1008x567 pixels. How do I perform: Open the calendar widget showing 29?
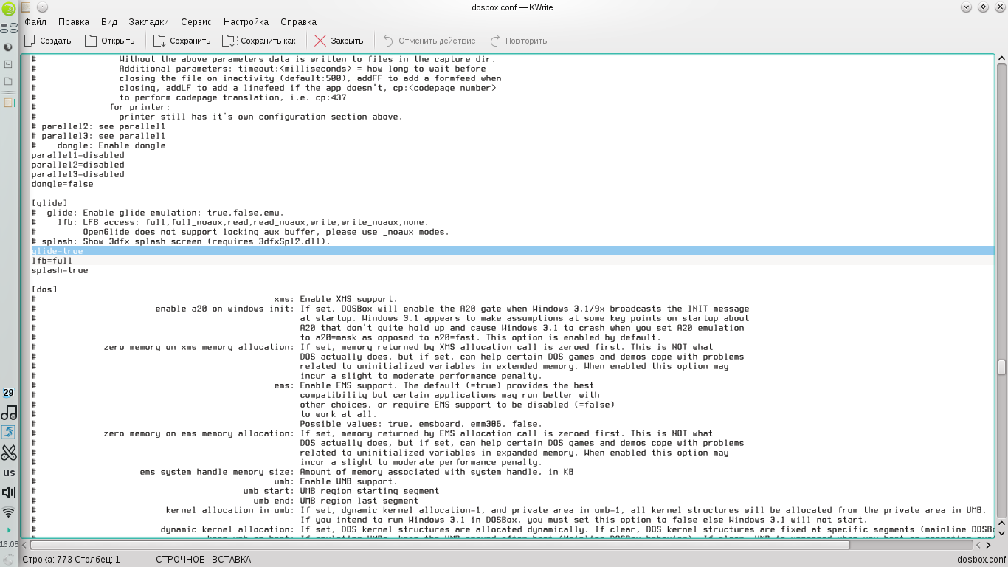tap(9, 393)
